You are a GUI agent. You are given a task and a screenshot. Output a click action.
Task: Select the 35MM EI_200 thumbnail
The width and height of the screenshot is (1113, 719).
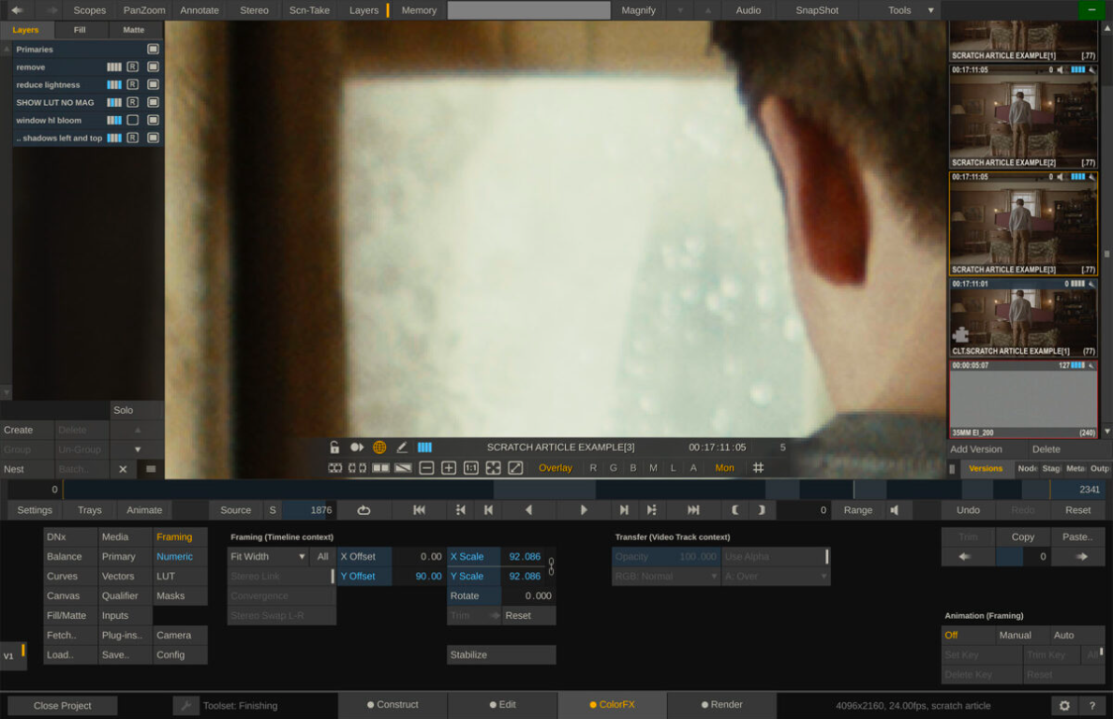pyautogui.click(x=1023, y=399)
